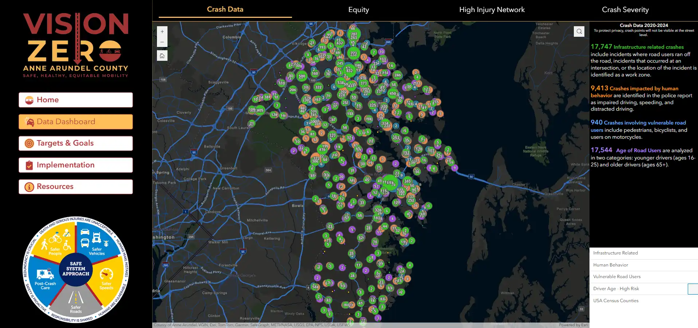The image size is (698, 328).
Task: Toggle the Driver Age - High Risk layer
Action: click(x=693, y=289)
